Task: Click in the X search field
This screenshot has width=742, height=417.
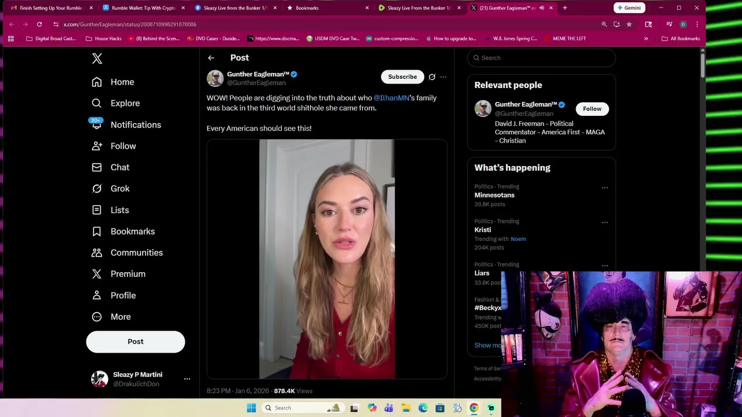Action: [x=541, y=58]
